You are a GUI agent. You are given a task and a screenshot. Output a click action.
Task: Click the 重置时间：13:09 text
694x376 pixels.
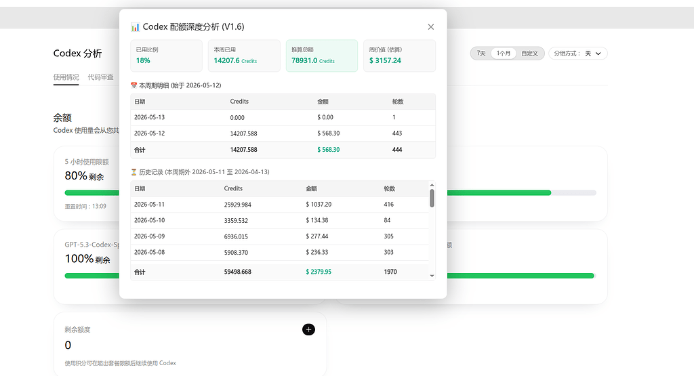[85, 206]
